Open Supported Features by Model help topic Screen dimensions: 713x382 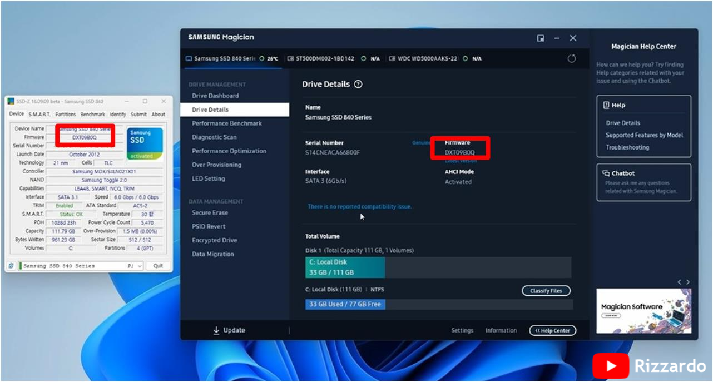tap(645, 135)
